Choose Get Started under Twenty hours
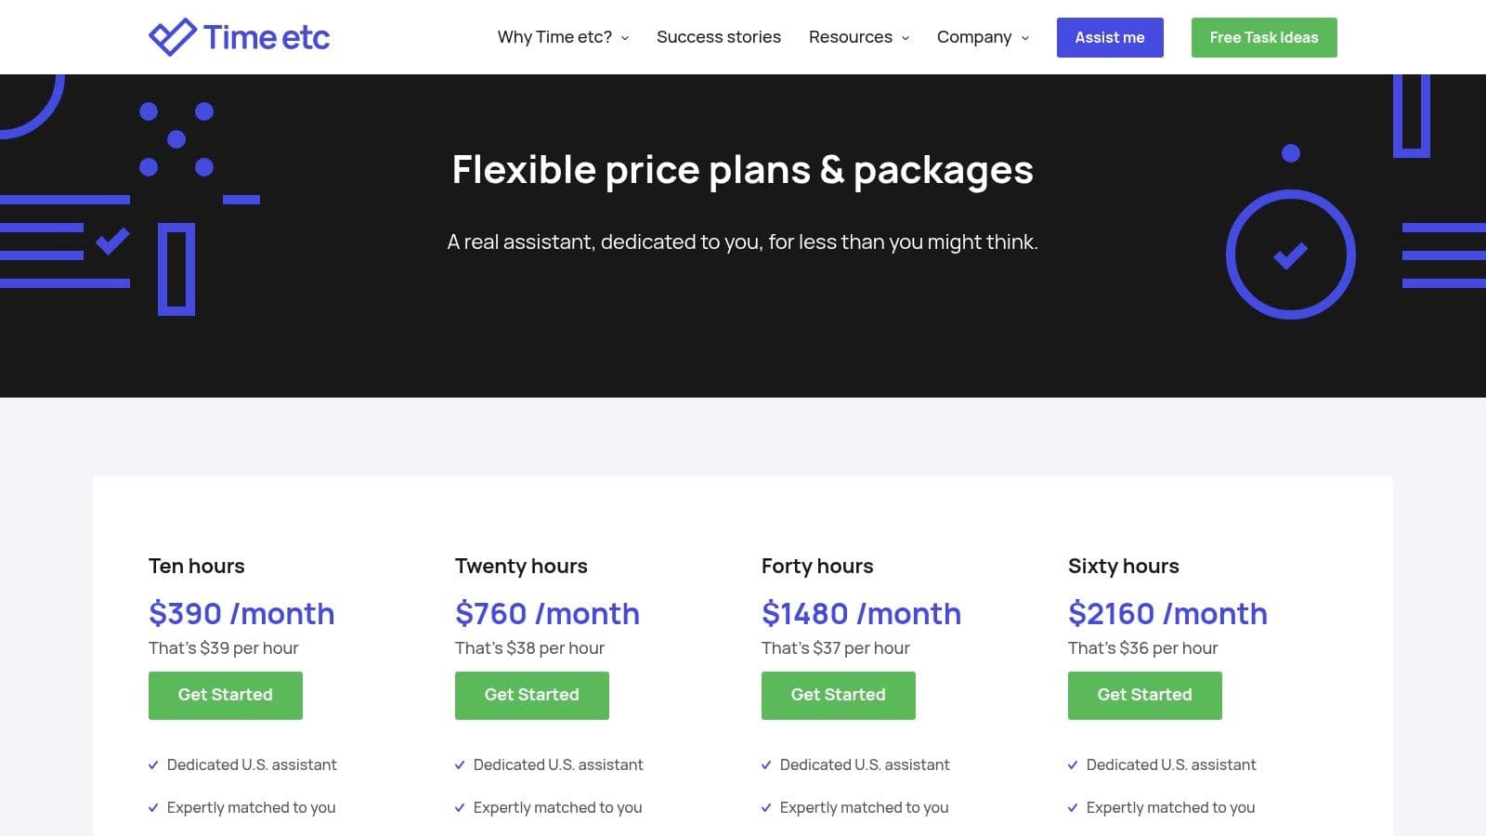Image resolution: width=1486 pixels, height=836 pixels. tap(531, 695)
